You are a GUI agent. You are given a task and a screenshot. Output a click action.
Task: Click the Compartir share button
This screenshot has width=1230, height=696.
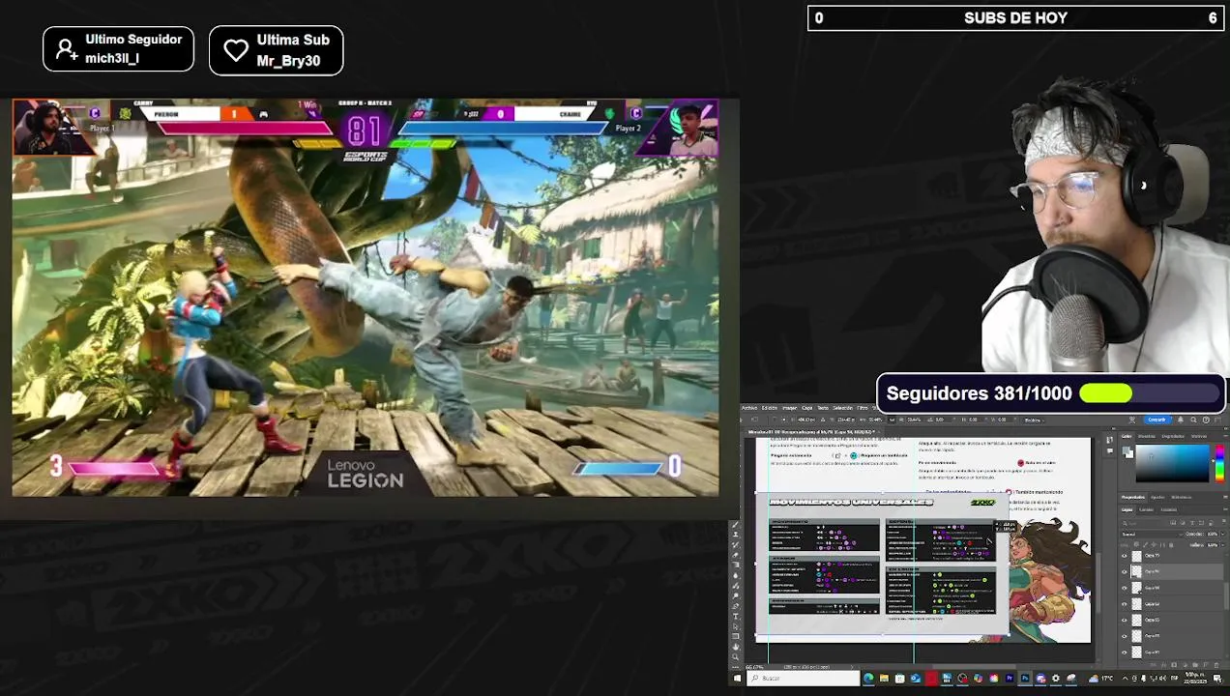[1157, 420]
